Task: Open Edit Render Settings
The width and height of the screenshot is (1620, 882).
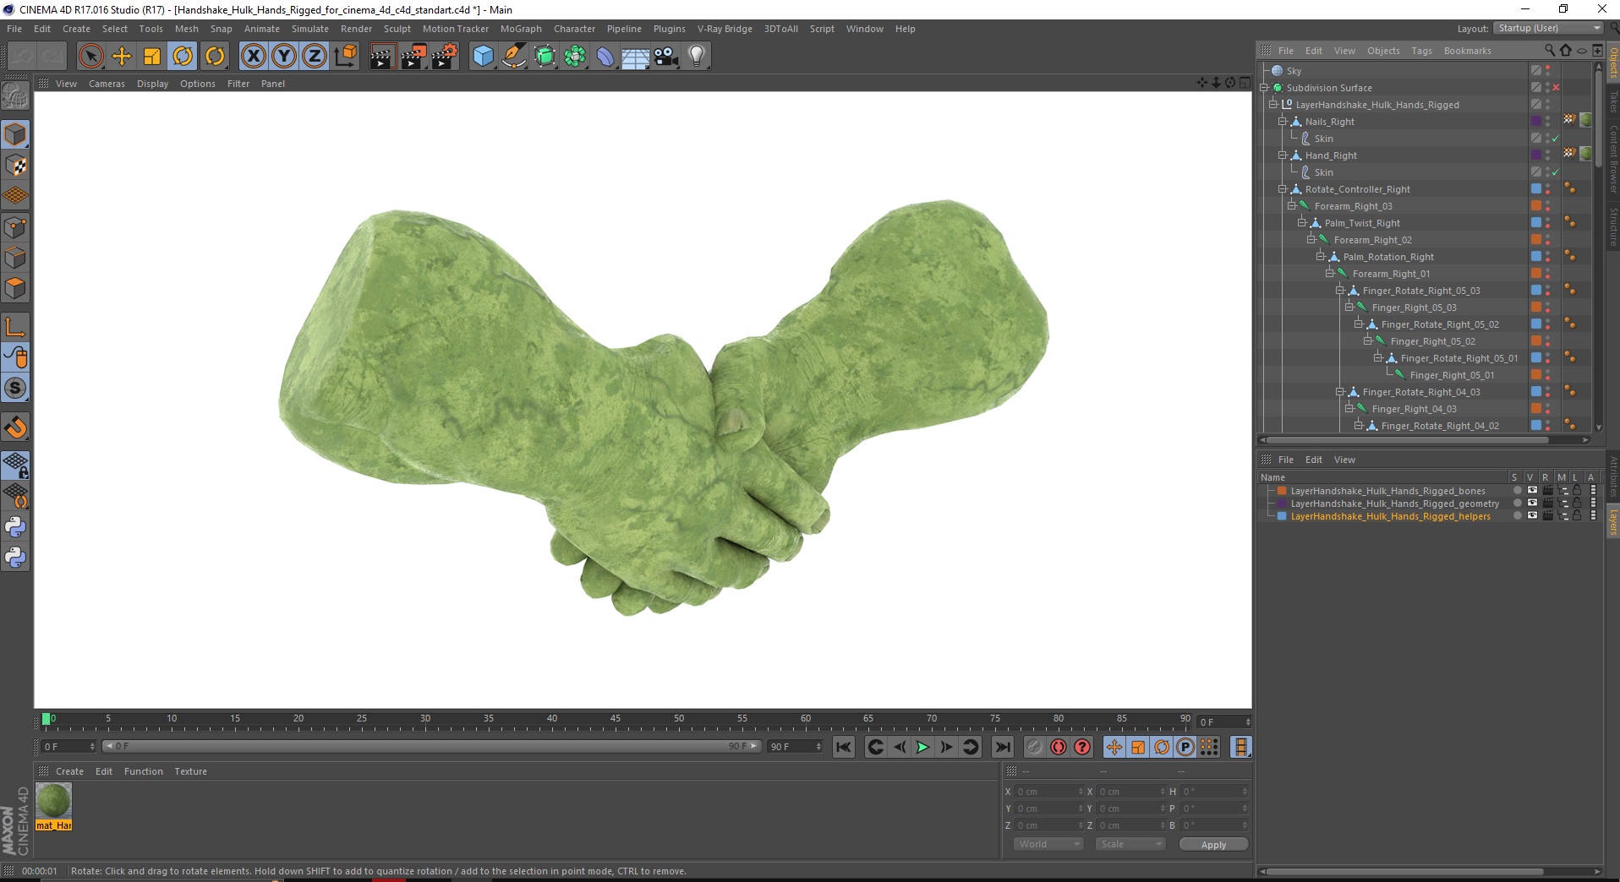Action: (445, 57)
